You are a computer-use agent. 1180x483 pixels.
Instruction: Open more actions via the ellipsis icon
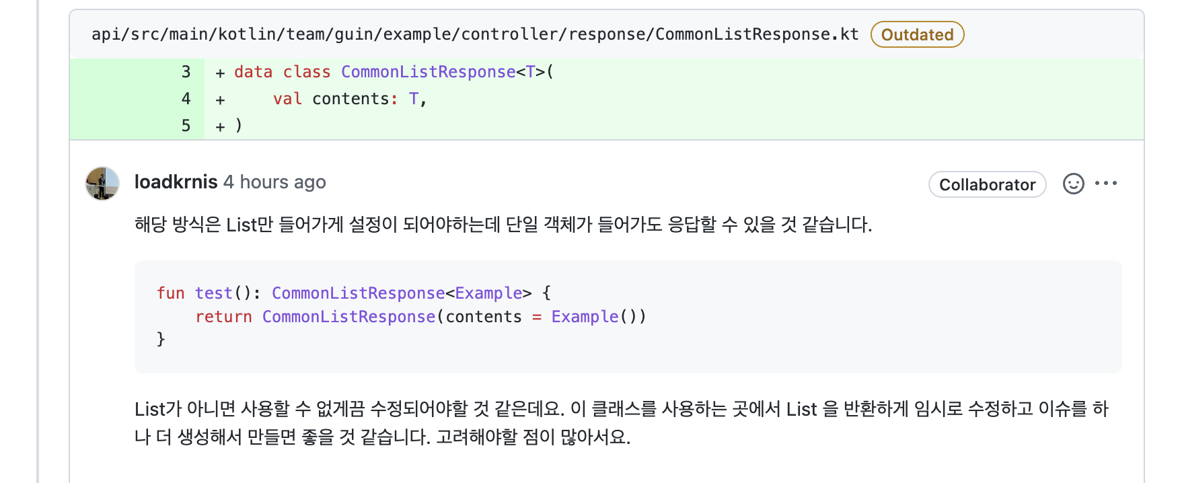pos(1107,183)
